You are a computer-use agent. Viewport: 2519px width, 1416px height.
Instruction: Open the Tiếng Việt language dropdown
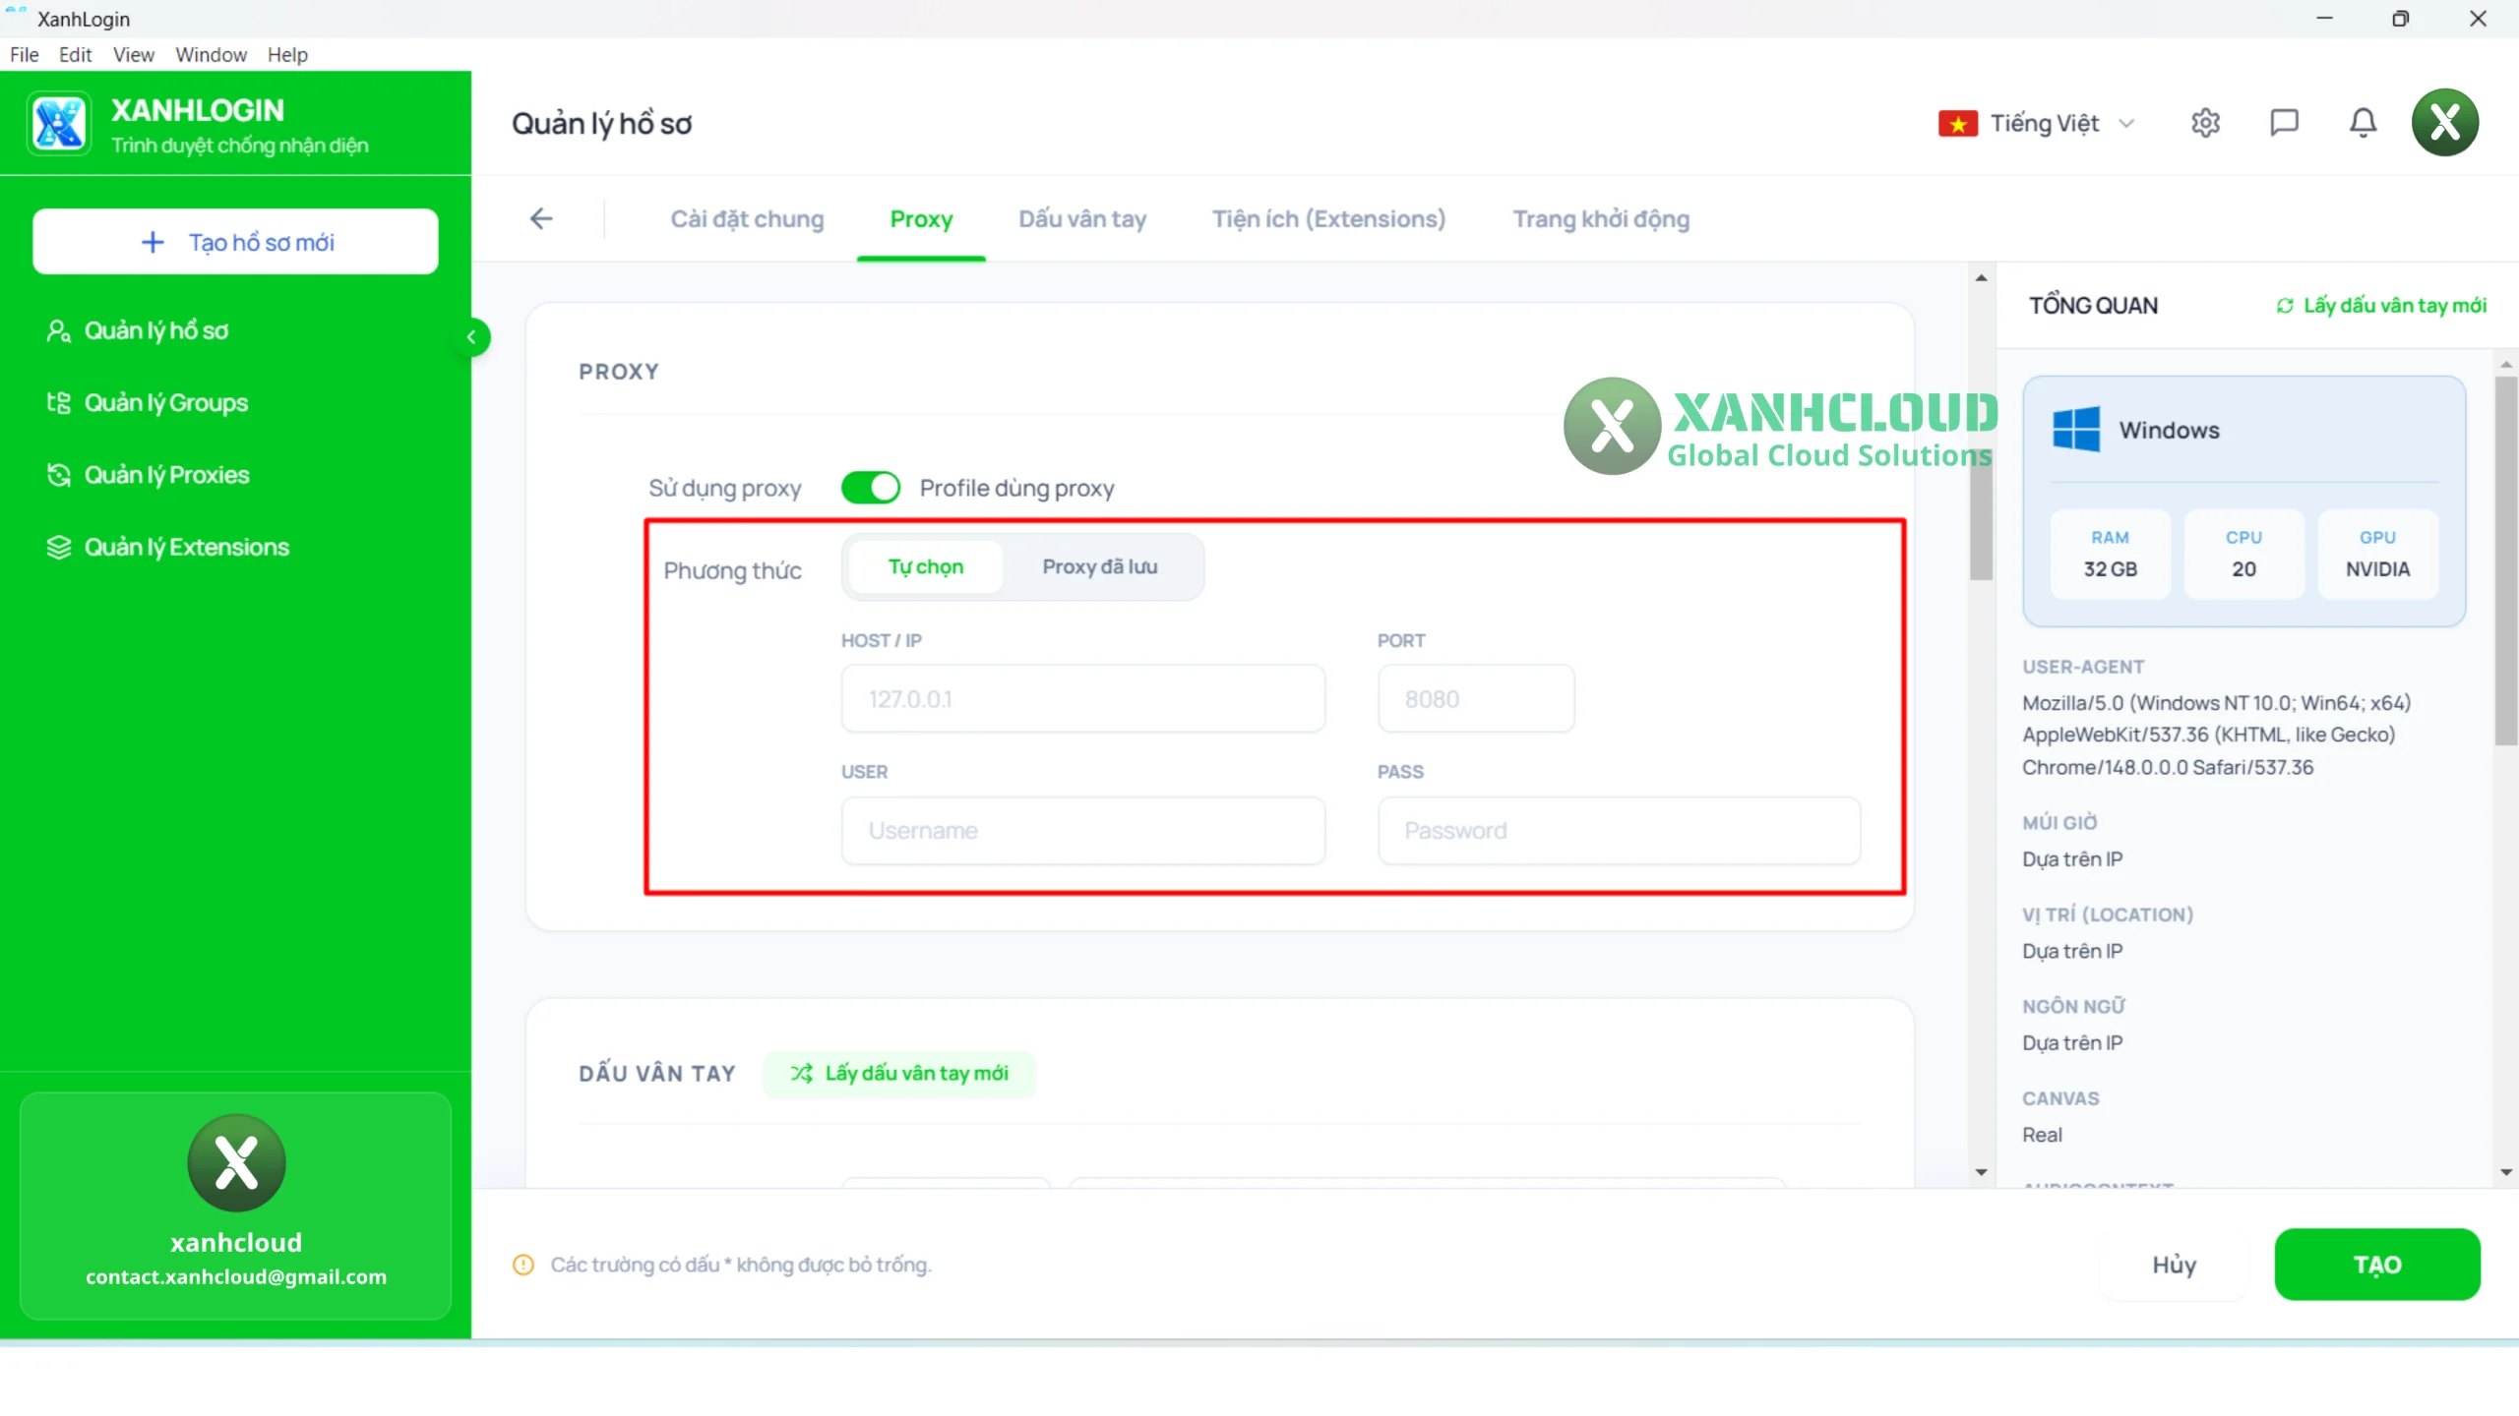point(2036,124)
